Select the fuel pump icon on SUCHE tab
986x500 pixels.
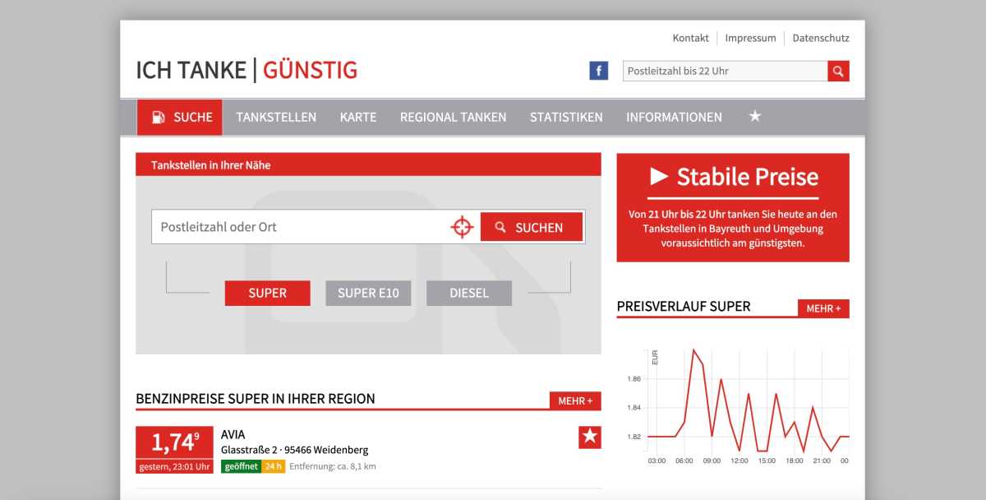pos(159,117)
